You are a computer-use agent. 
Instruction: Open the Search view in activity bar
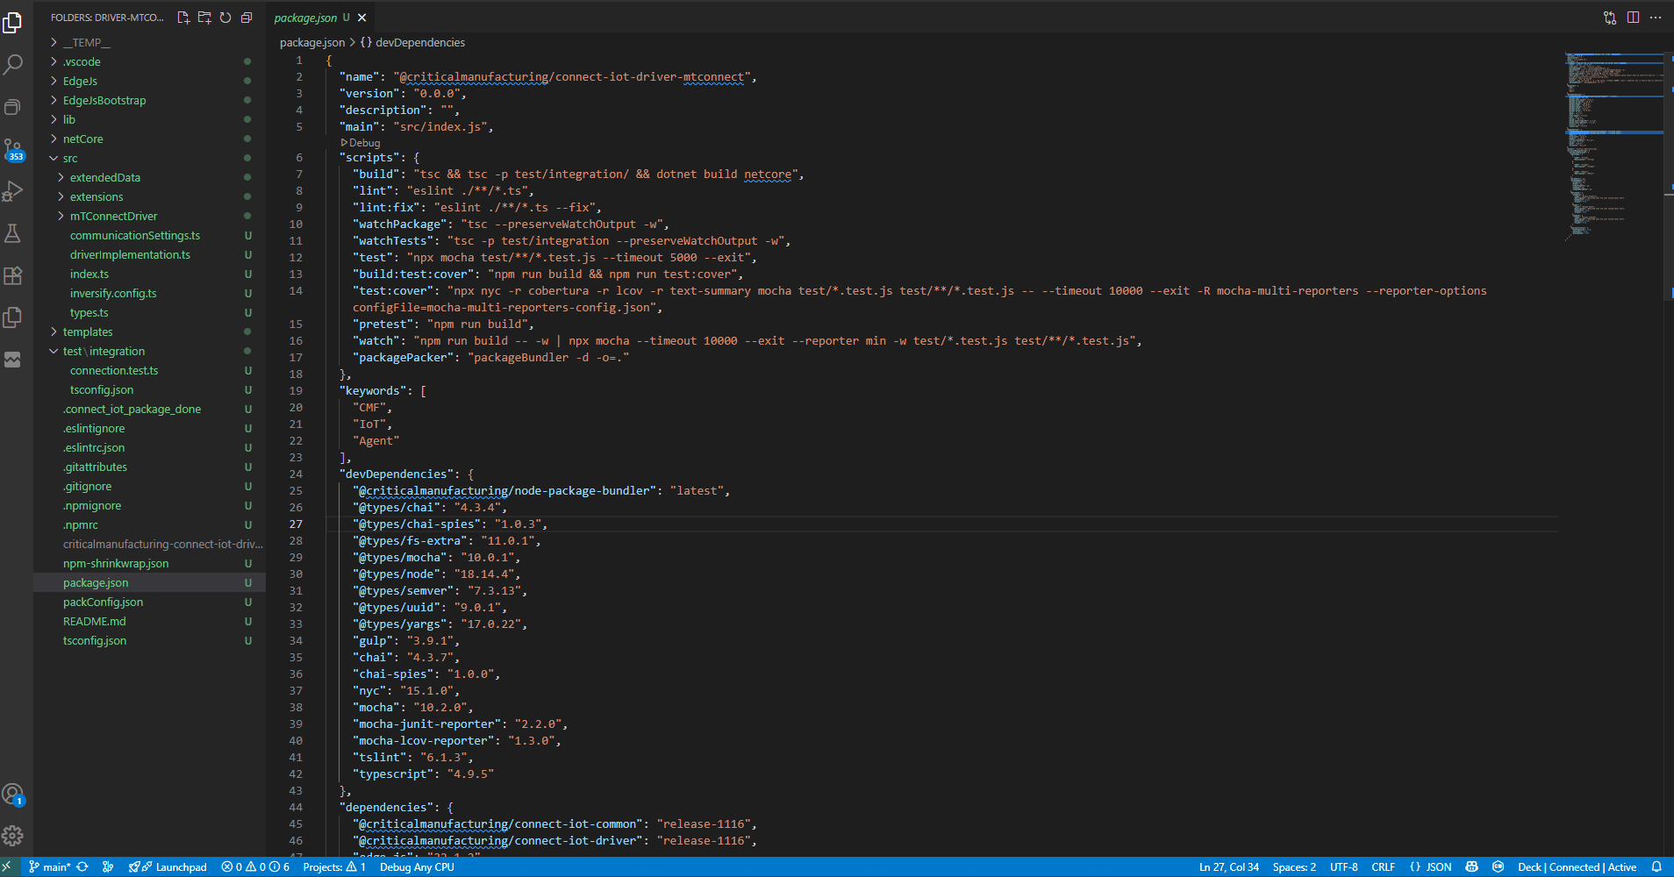coord(13,64)
